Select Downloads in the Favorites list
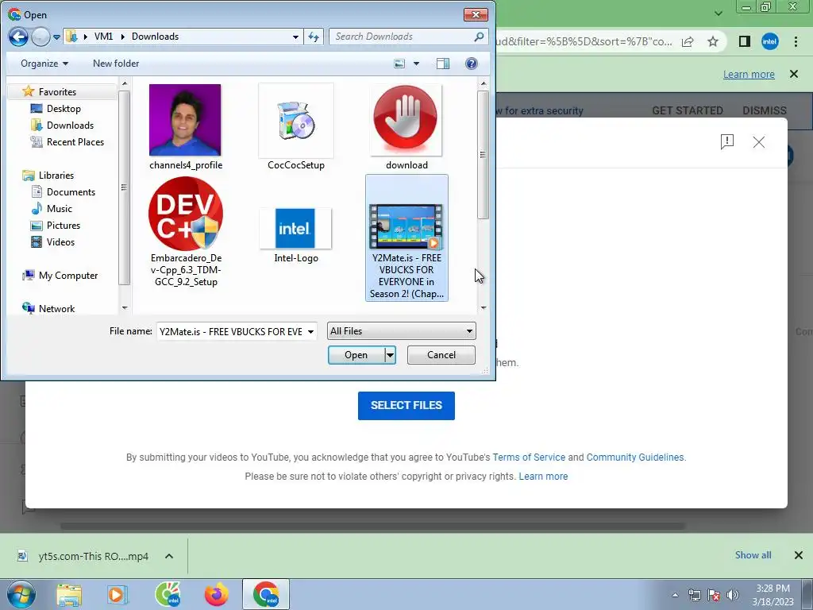 coord(70,125)
